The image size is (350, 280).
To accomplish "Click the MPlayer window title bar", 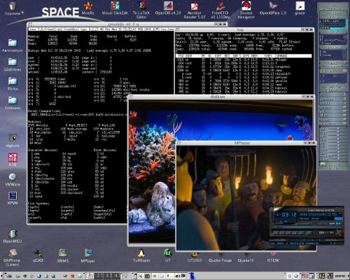I will (242, 143).
